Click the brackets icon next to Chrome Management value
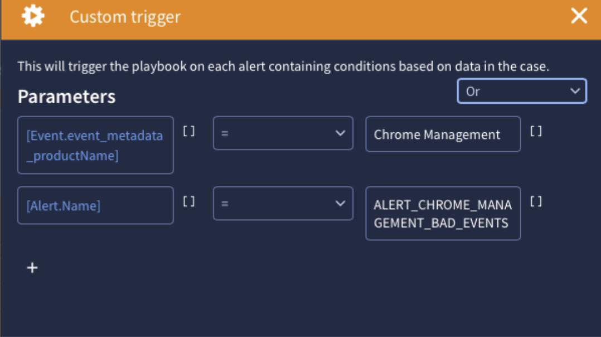This screenshot has width=601, height=337. 536,132
